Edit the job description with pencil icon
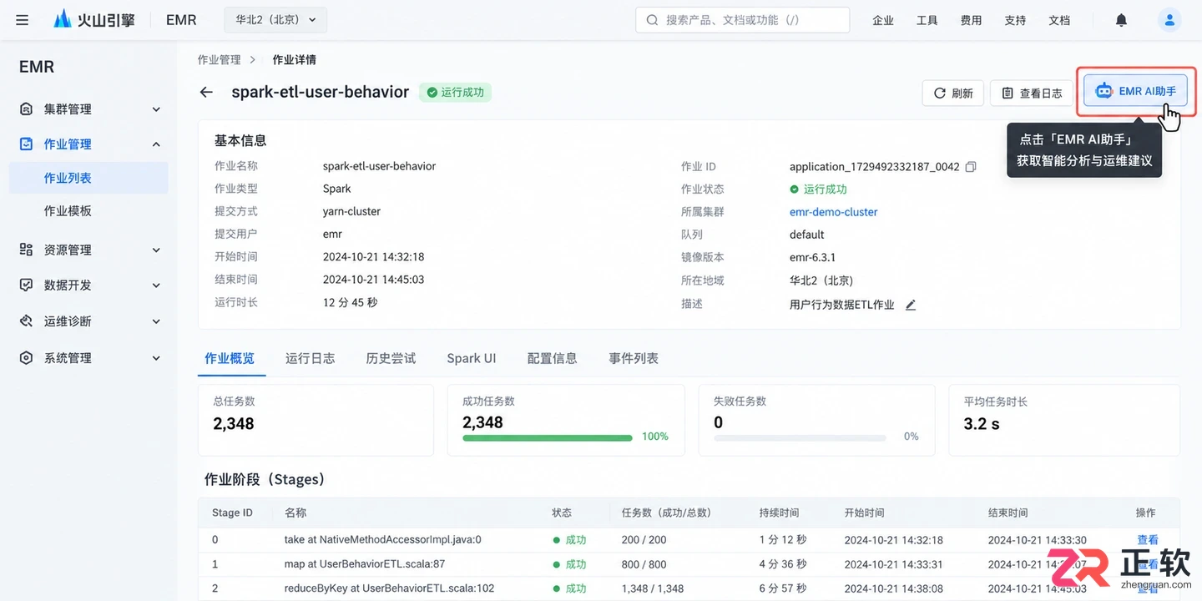The image size is (1202, 601). 911,306
